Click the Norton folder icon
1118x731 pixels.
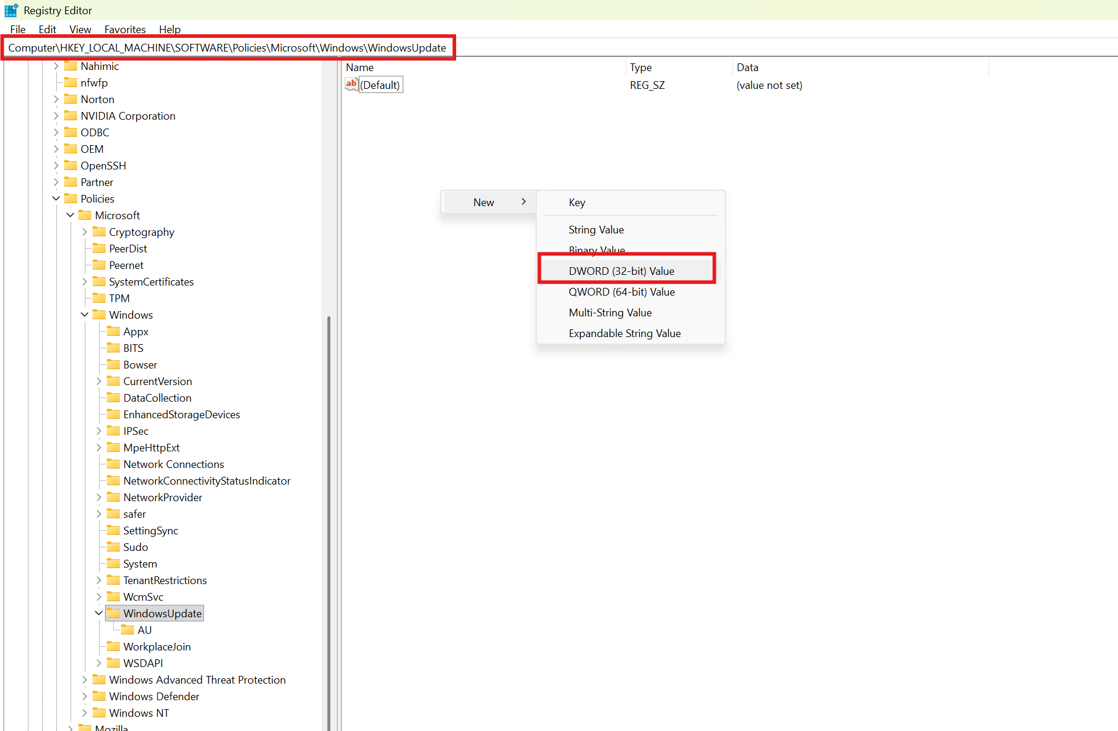point(71,99)
